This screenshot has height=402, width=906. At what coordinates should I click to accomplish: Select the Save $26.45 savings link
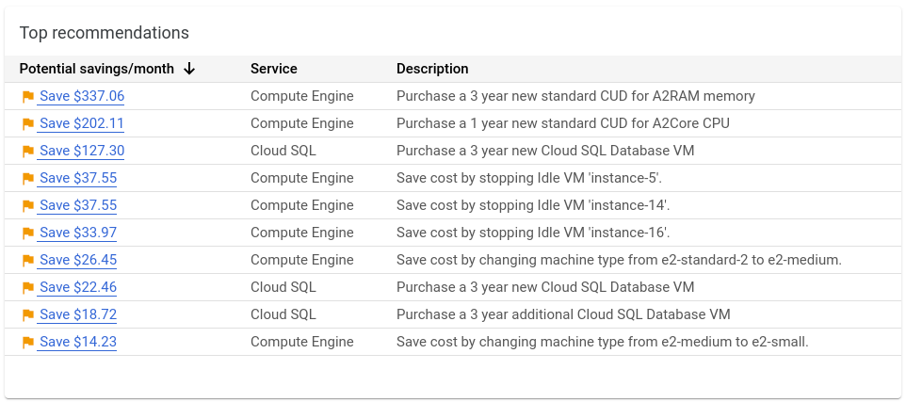(77, 260)
